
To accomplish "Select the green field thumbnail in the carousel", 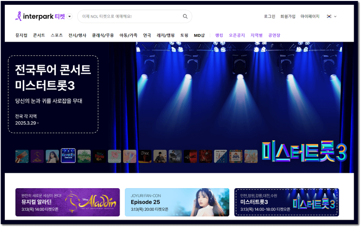I will click(x=84, y=156).
